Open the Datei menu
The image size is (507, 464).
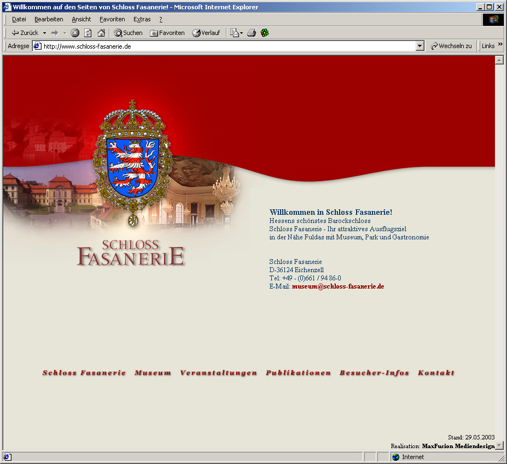(x=19, y=19)
